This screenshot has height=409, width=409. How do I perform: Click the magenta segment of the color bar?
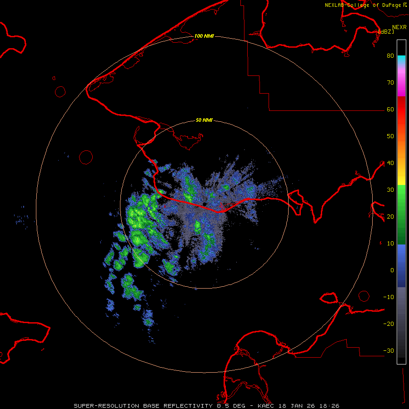(x=401, y=81)
